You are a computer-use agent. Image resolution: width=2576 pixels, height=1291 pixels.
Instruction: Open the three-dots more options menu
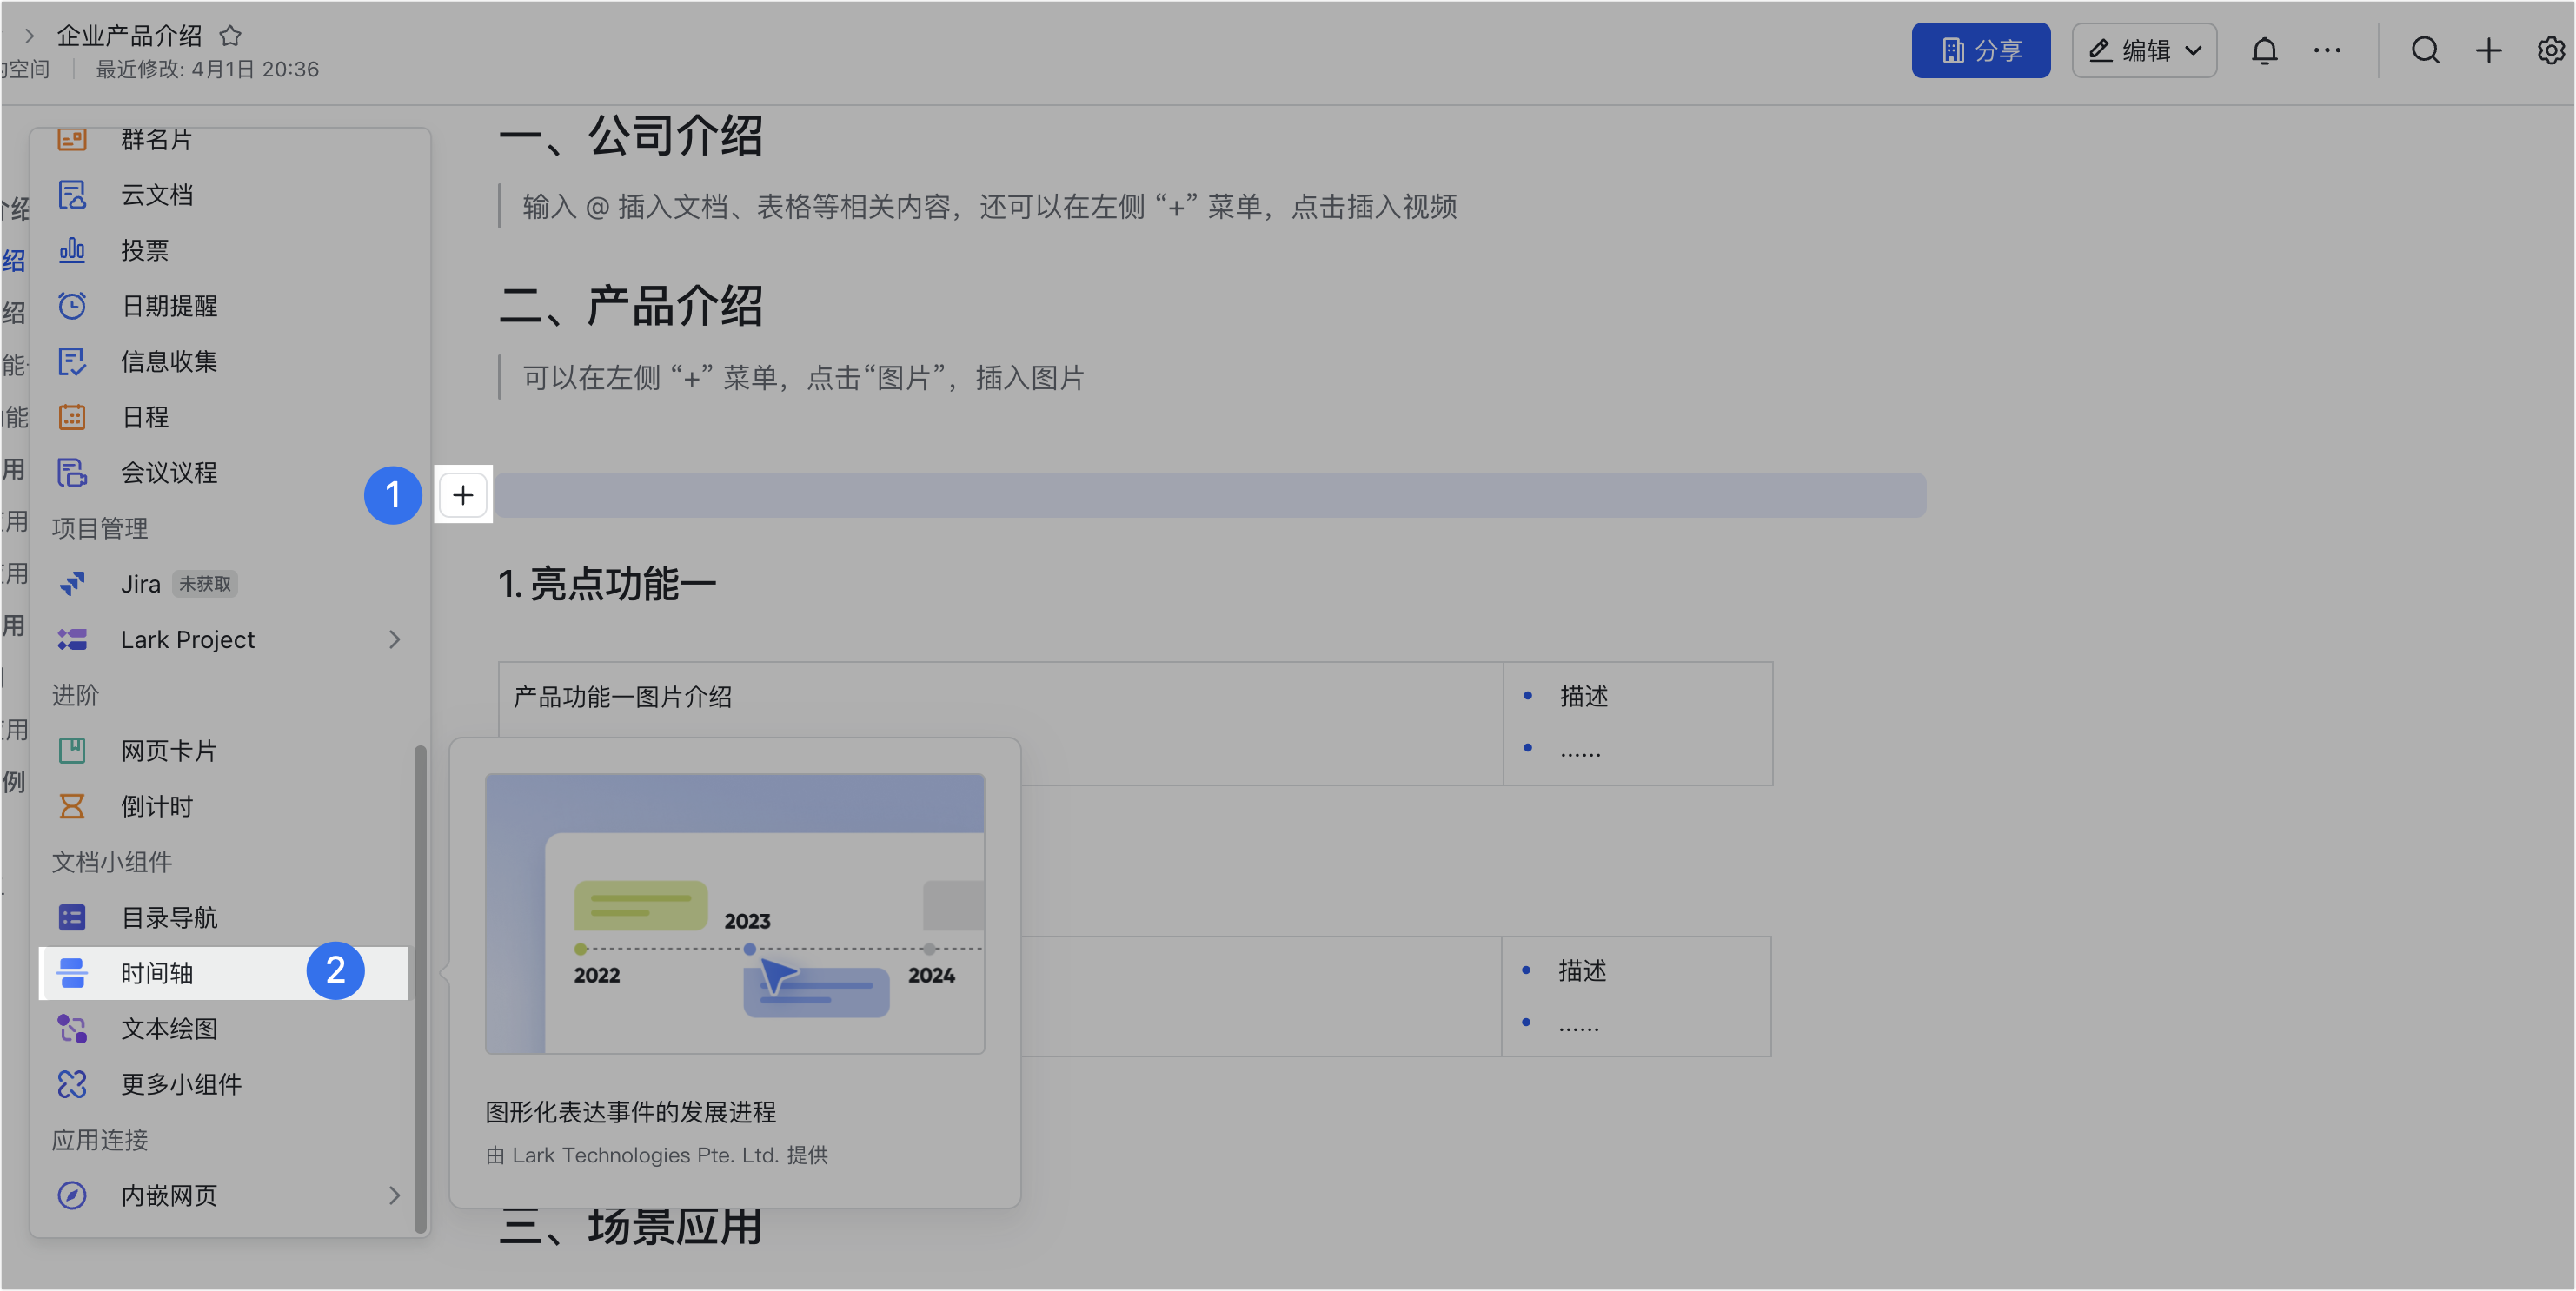click(x=2327, y=50)
